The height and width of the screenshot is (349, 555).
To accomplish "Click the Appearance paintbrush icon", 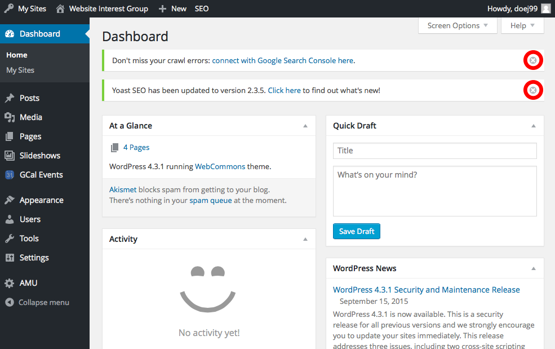I will tap(10, 200).
